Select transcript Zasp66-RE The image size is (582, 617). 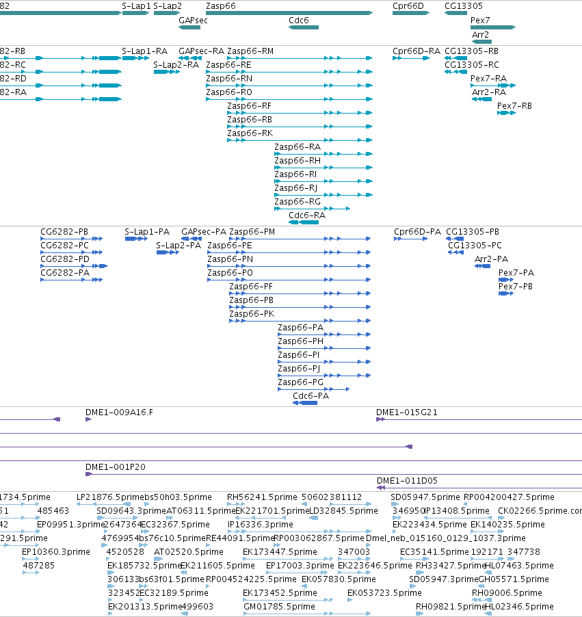coord(289,72)
